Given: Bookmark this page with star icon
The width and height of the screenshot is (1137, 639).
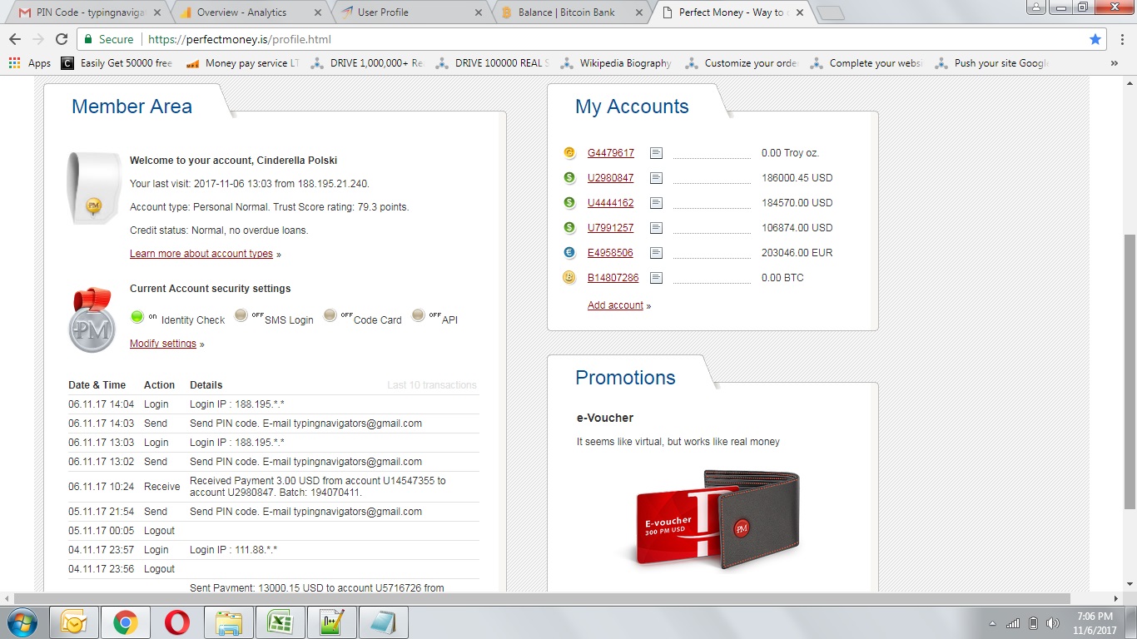Looking at the screenshot, I should point(1095,39).
